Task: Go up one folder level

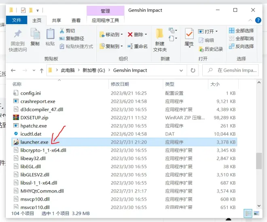Action: (42, 70)
